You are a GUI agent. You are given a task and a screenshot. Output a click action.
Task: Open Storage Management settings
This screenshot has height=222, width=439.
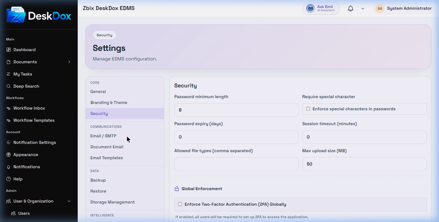[x=125, y=202]
